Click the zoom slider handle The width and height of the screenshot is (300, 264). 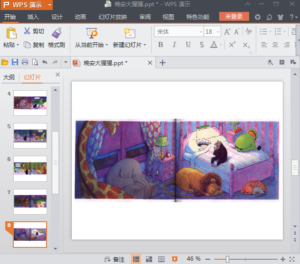point(227,259)
